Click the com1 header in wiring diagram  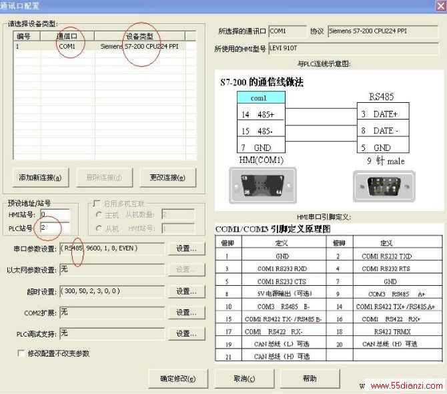[261, 97]
